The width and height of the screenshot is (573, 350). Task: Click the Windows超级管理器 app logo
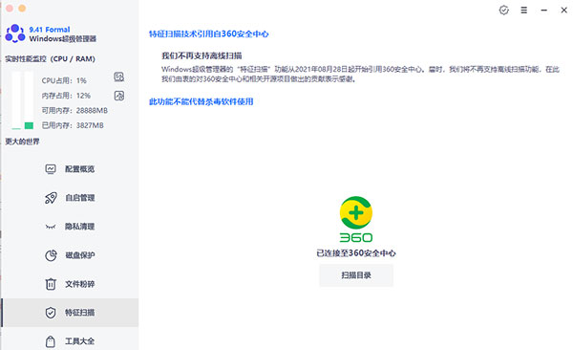15,33
